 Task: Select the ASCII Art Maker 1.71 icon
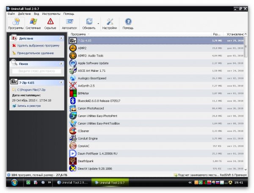pyautogui.click(x=73, y=71)
